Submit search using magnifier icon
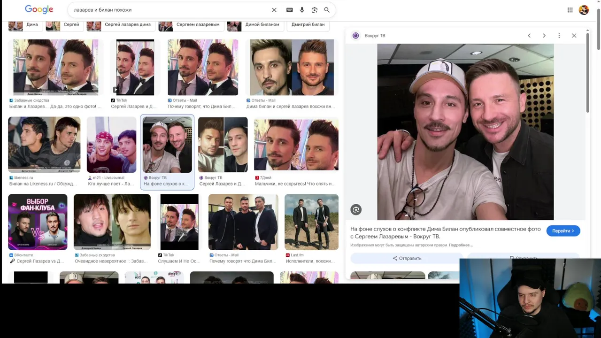The height and width of the screenshot is (338, 601). 327,10
